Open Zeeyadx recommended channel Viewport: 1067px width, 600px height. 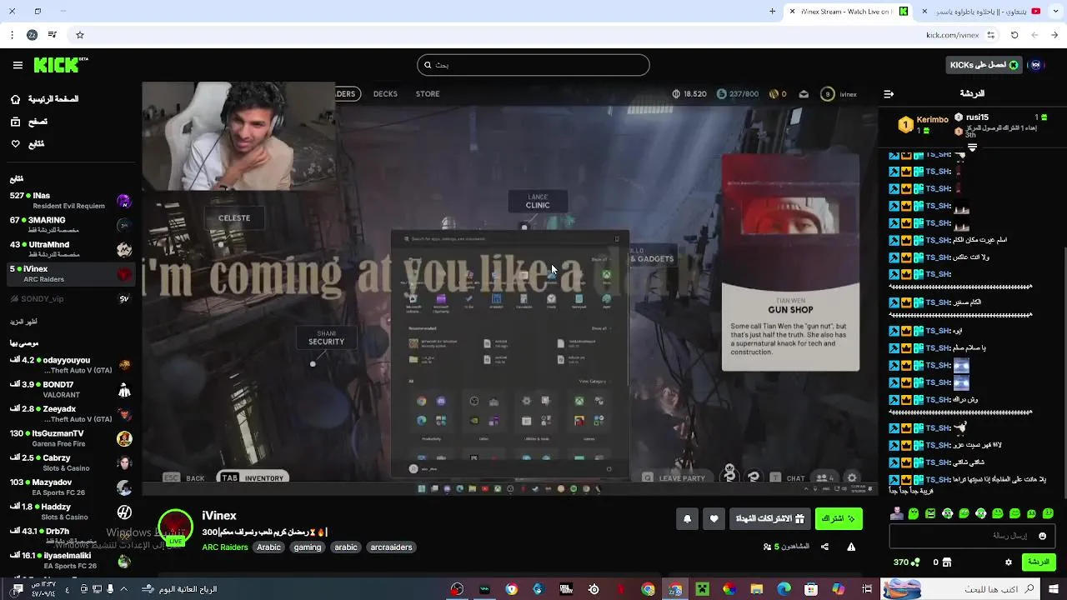coord(70,414)
